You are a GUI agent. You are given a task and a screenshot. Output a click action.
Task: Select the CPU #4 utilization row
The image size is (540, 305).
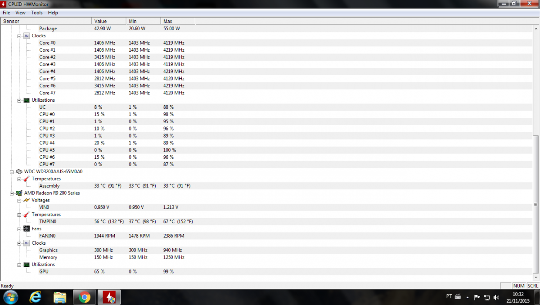click(266, 143)
